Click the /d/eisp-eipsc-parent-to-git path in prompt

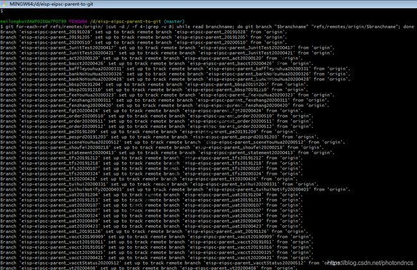(125, 22)
